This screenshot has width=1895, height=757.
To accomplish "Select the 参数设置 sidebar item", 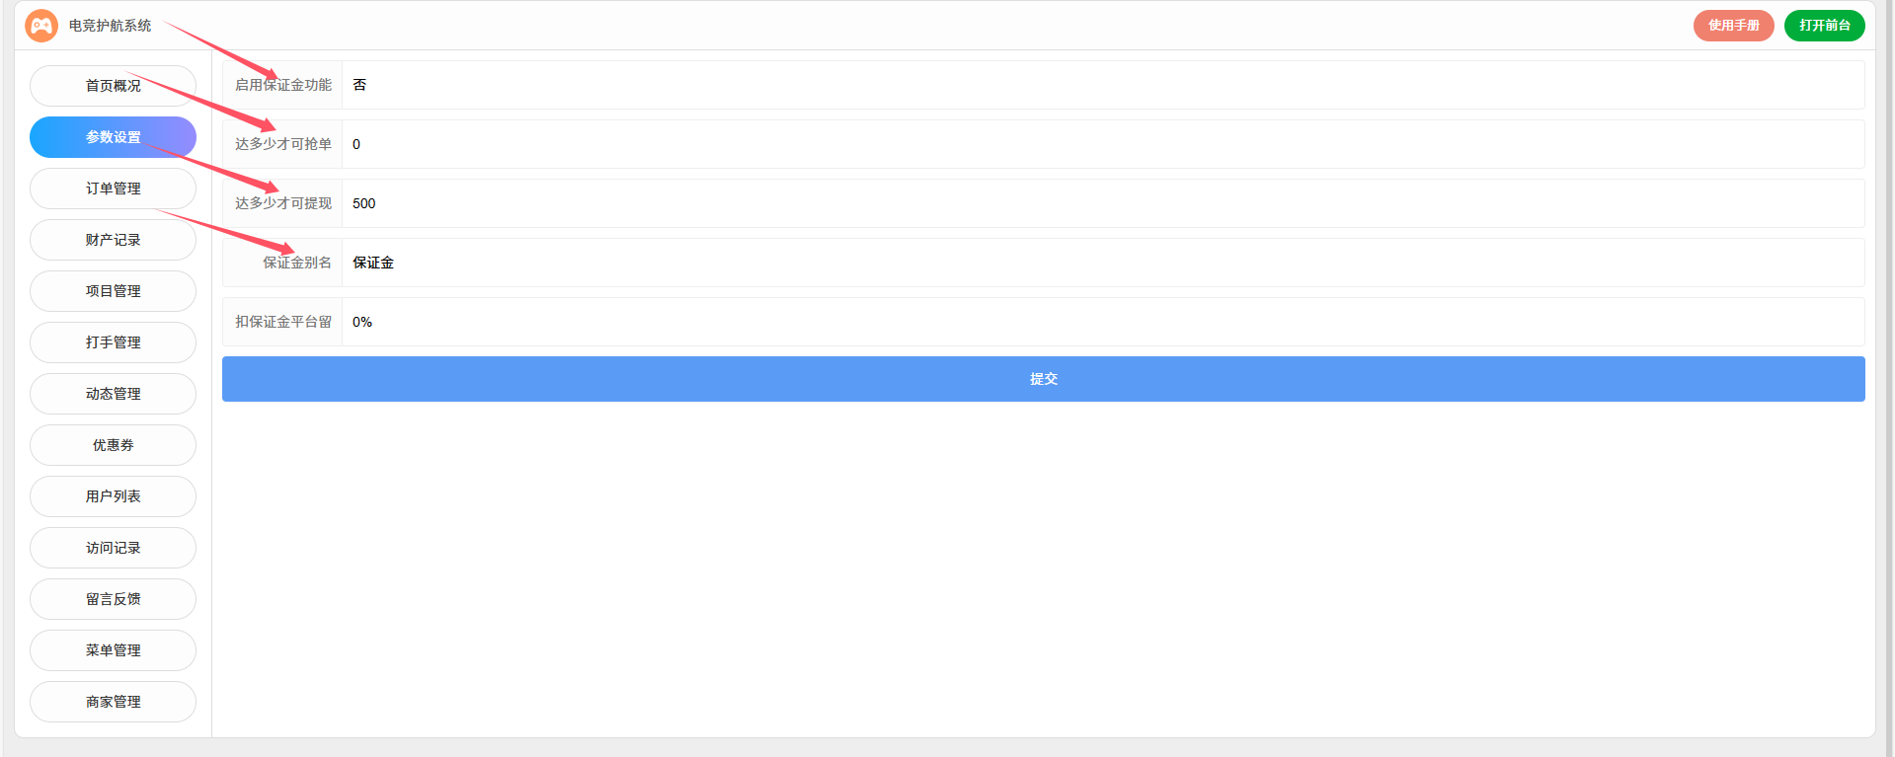I will coord(113,137).
